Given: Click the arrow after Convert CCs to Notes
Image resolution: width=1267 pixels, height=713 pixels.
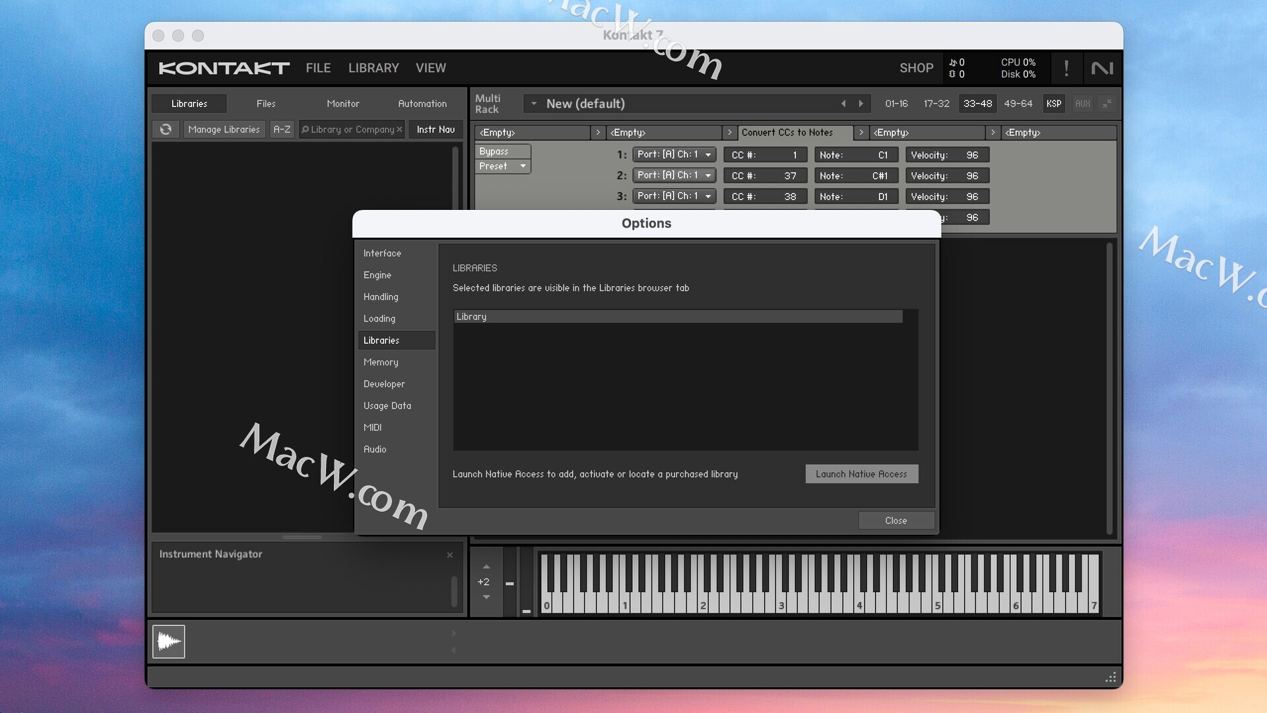Looking at the screenshot, I should click(x=861, y=133).
